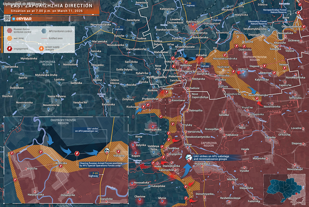The width and height of the screenshot is (309, 207).
Task: Click the HULYAIPOLE city label
Action: (203, 164)
